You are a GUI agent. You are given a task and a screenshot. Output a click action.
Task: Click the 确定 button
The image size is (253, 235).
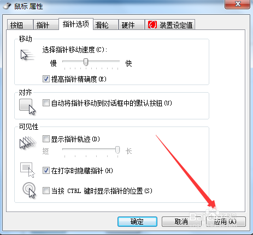137,221
